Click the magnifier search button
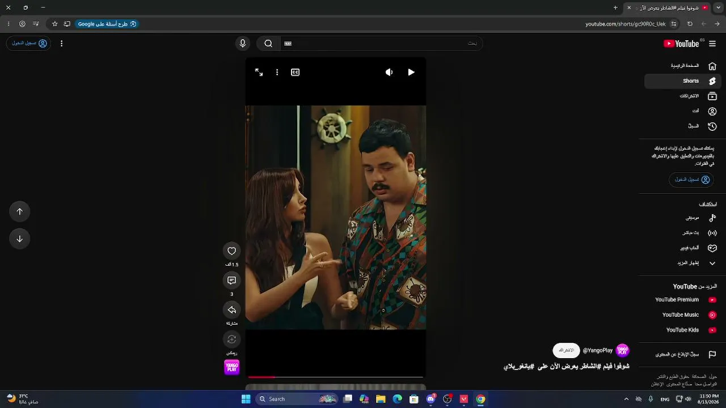This screenshot has height=408, width=726. click(x=268, y=44)
